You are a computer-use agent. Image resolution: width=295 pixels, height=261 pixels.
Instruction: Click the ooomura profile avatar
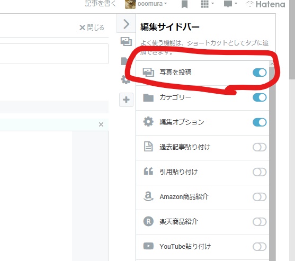130,4
